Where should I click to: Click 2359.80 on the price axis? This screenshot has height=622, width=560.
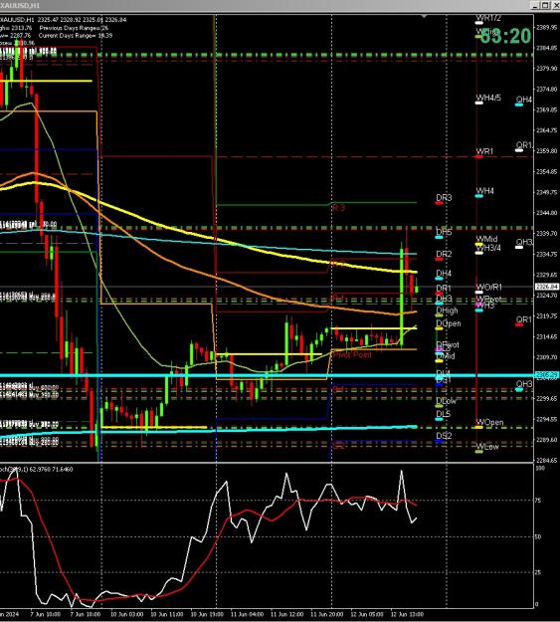click(x=546, y=150)
